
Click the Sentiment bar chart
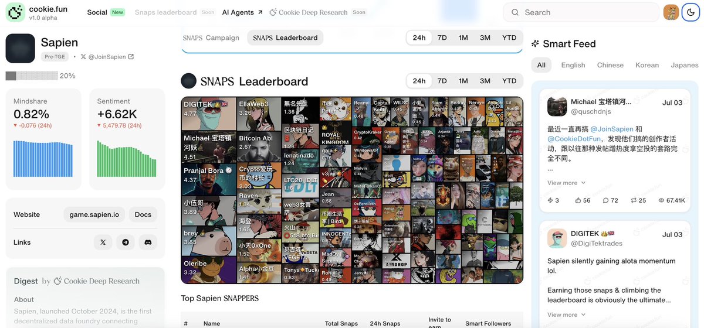[127, 158]
